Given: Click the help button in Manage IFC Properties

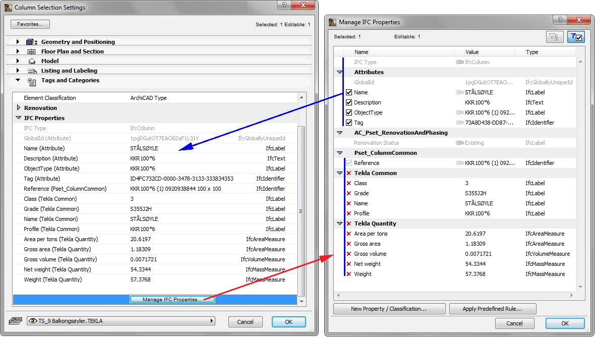Looking at the screenshot, I should pyautogui.click(x=560, y=20).
